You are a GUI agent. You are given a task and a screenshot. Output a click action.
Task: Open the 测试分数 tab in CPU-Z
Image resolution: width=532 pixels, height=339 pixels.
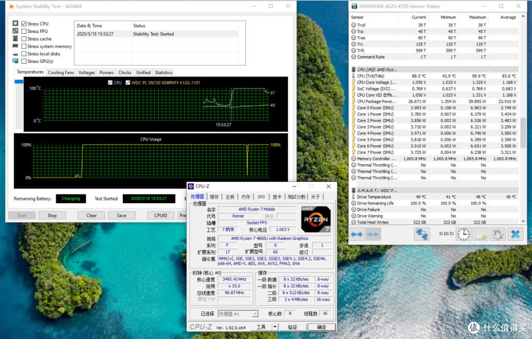tap(297, 197)
